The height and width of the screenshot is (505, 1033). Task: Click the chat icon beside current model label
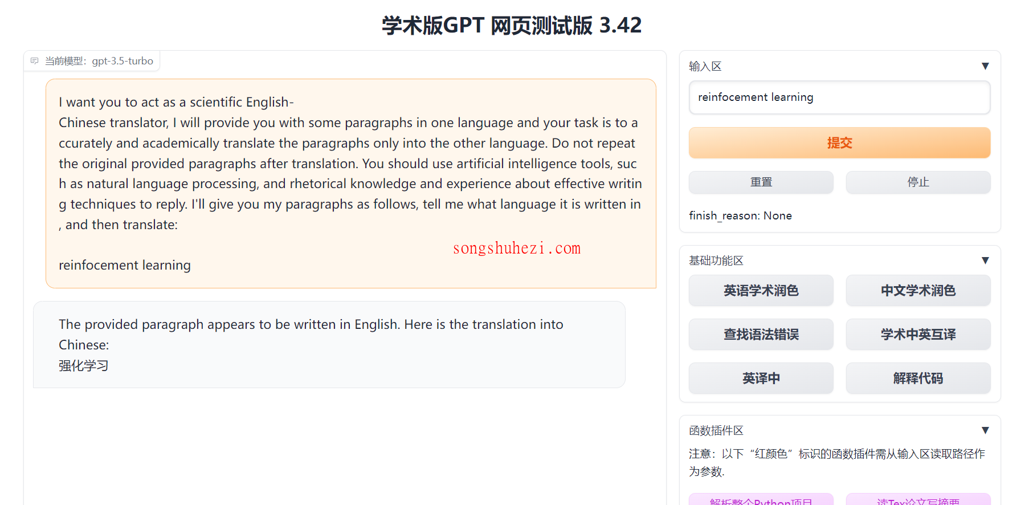pos(35,61)
